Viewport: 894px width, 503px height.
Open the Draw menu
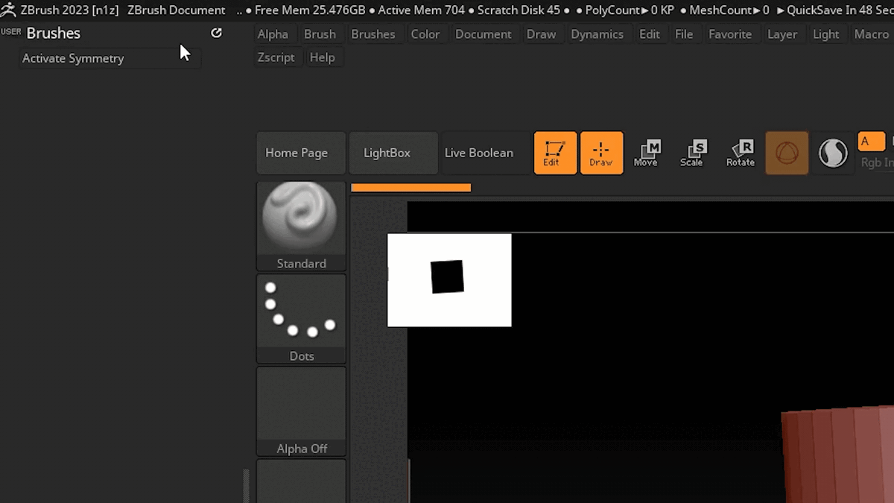[541, 34]
